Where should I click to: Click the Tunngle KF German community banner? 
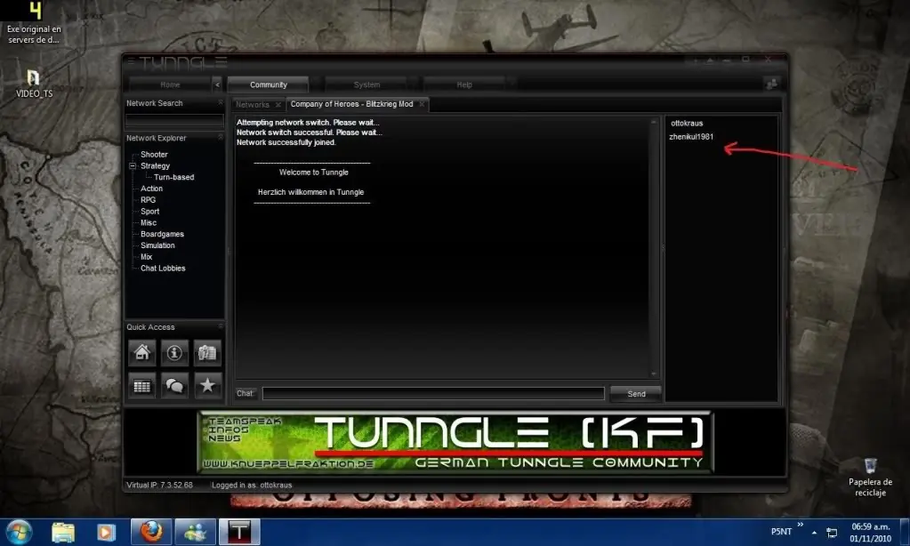click(455, 442)
